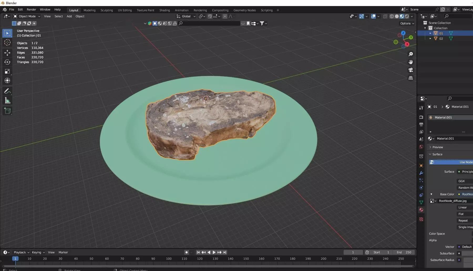Switch to Solid viewport shading
The width and height of the screenshot is (473, 271).
[x=397, y=16]
